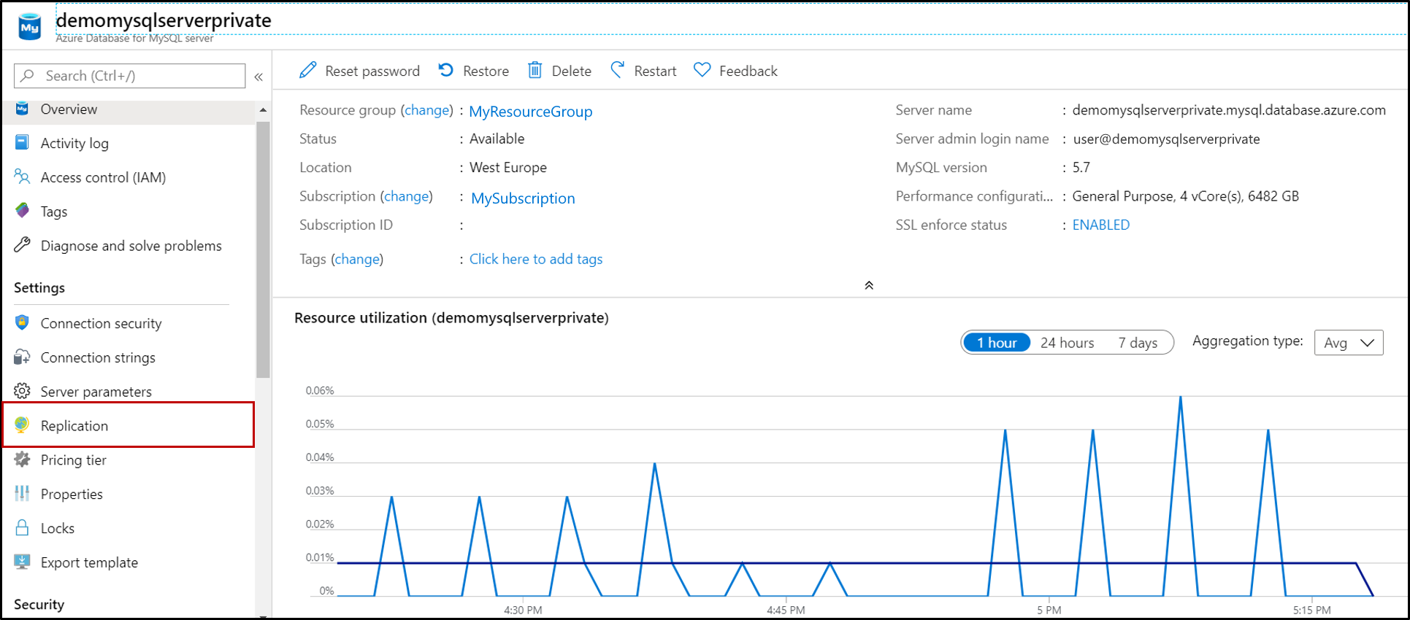Click the Reset password button
Screen dimensions: 1410x620
359,71
